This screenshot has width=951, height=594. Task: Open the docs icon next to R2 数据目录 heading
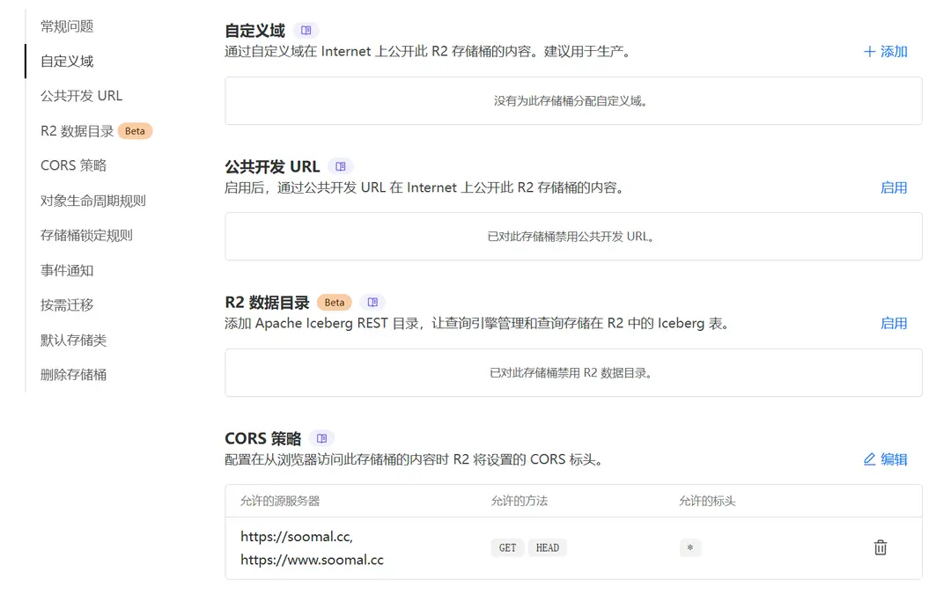click(x=371, y=301)
